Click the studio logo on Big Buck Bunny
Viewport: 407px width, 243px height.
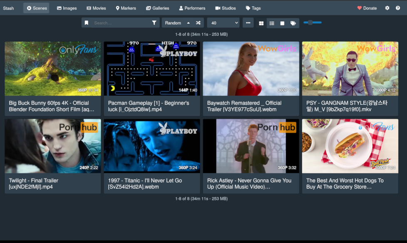[x=78, y=50]
